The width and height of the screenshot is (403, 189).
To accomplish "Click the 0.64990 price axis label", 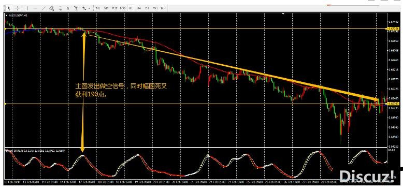I will (x=393, y=118).
